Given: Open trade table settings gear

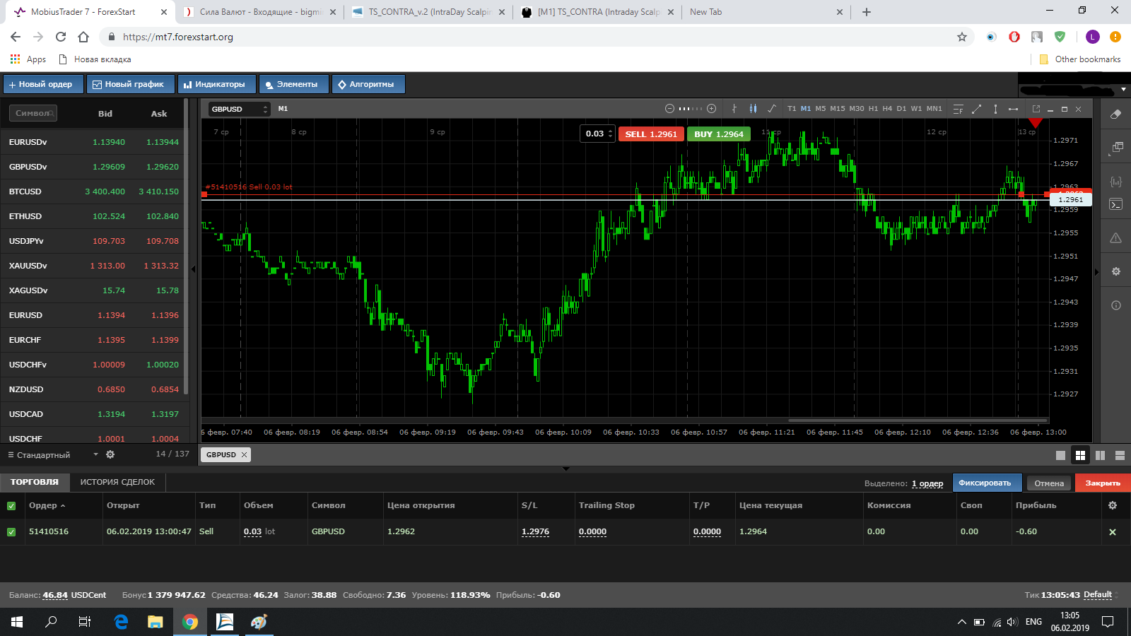Looking at the screenshot, I should tap(1113, 505).
